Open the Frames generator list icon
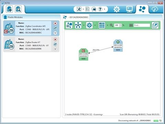165x124 pixels. click(x=87, y=9)
